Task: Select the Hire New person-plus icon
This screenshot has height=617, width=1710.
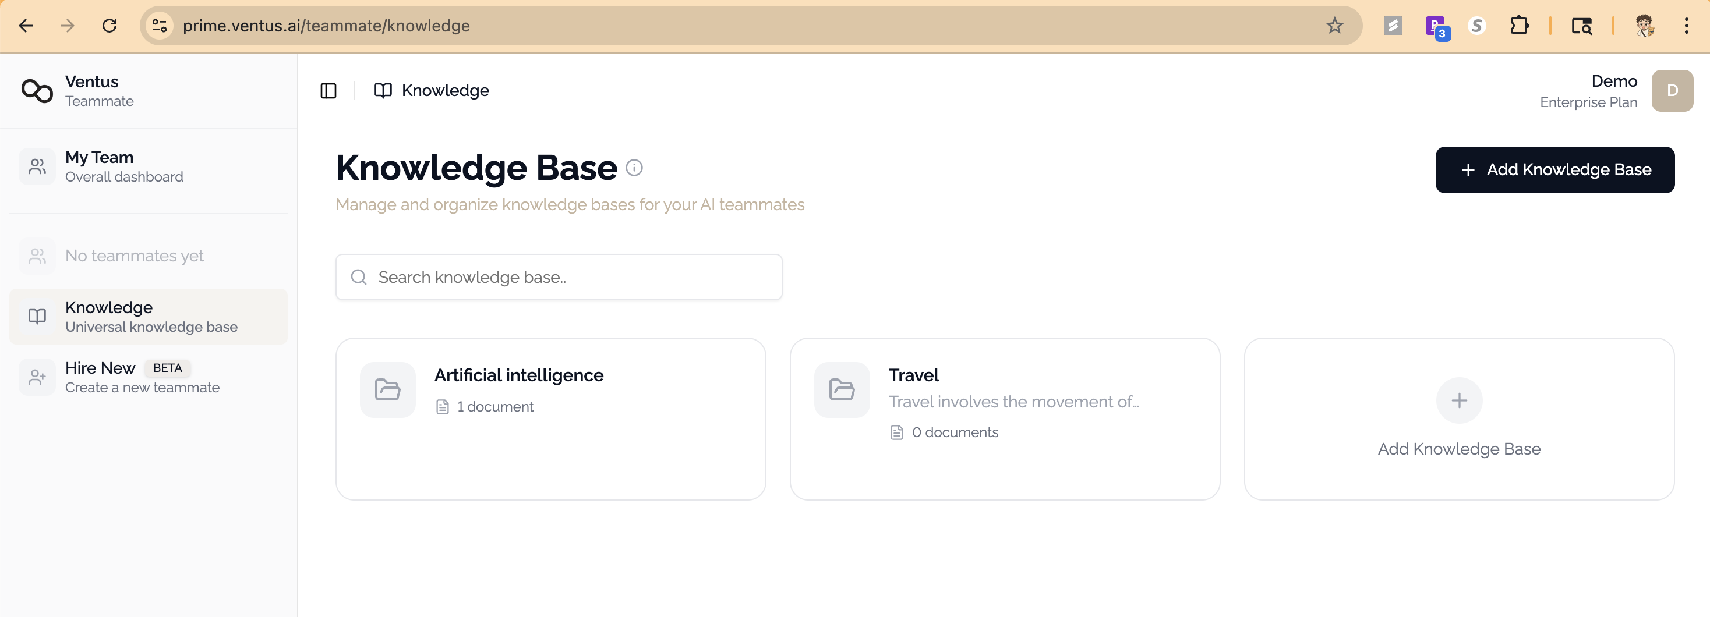Action: [x=37, y=377]
